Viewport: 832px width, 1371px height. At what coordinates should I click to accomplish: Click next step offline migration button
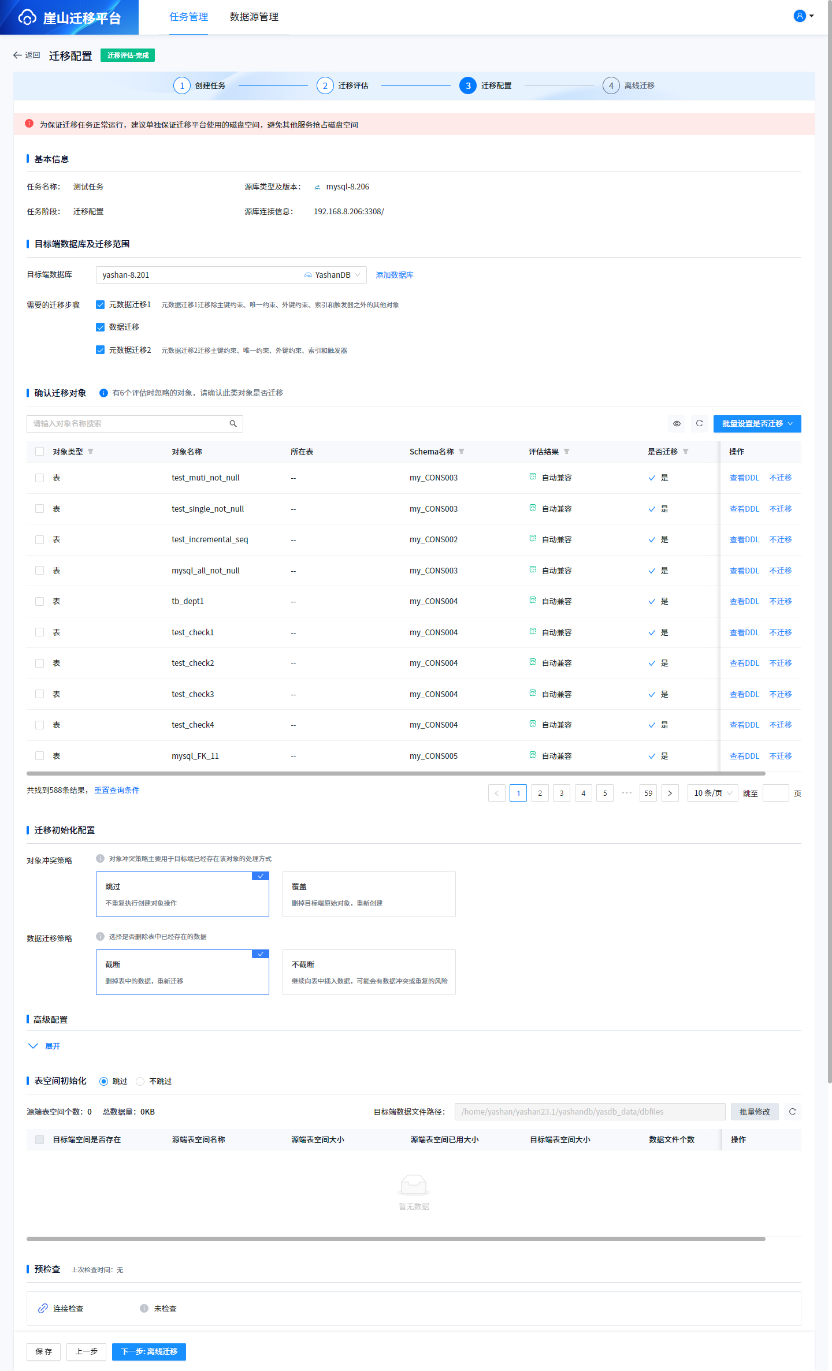tap(148, 1352)
